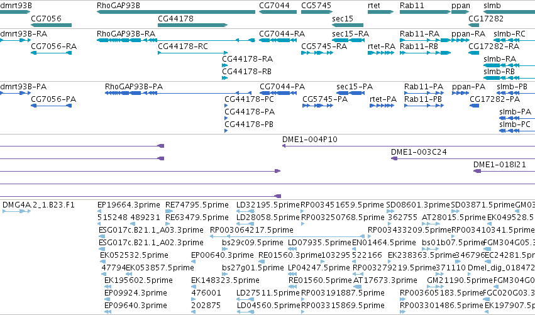Select EST LD07935.5prime

pyautogui.click(x=292, y=249)
